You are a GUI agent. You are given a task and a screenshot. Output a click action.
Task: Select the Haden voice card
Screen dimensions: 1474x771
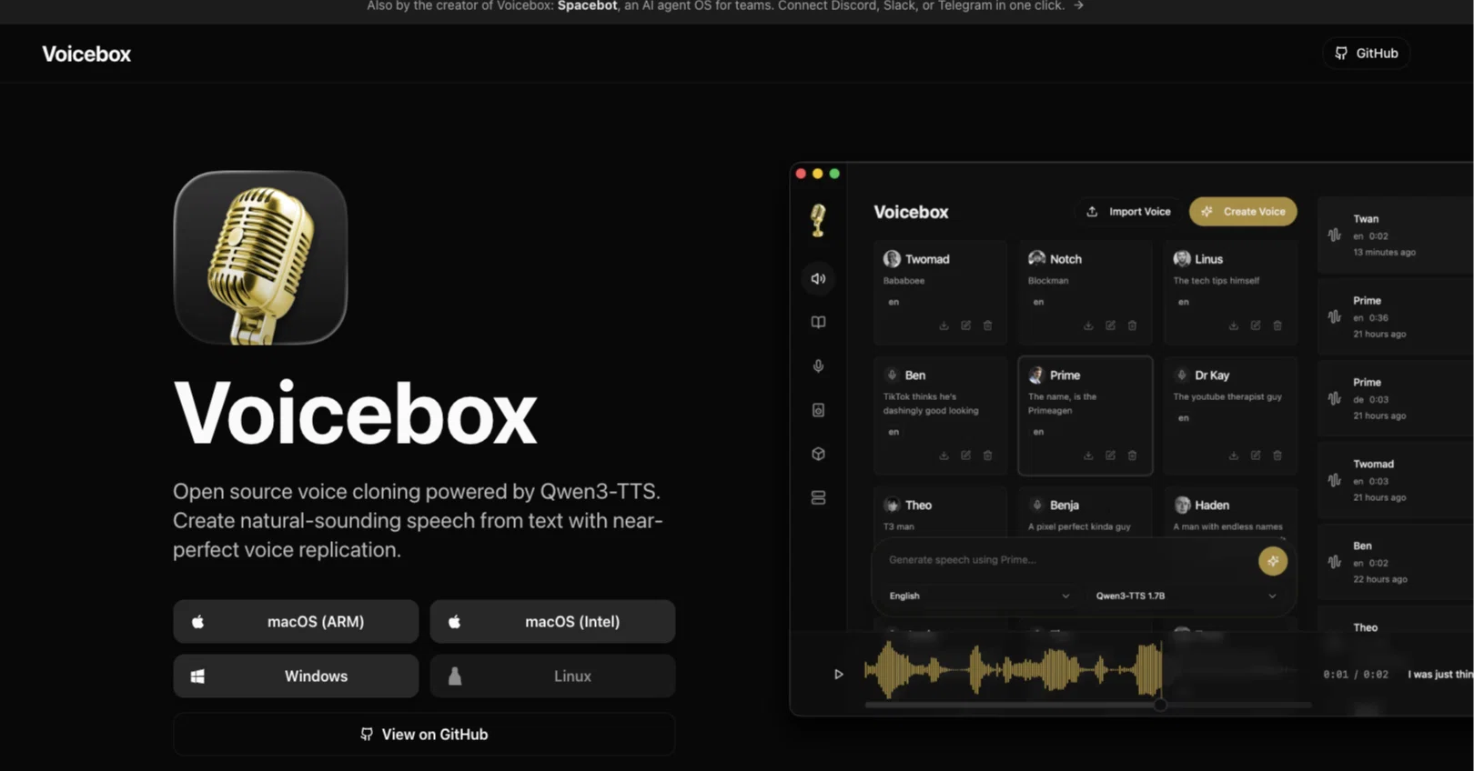coord(1230,513)
